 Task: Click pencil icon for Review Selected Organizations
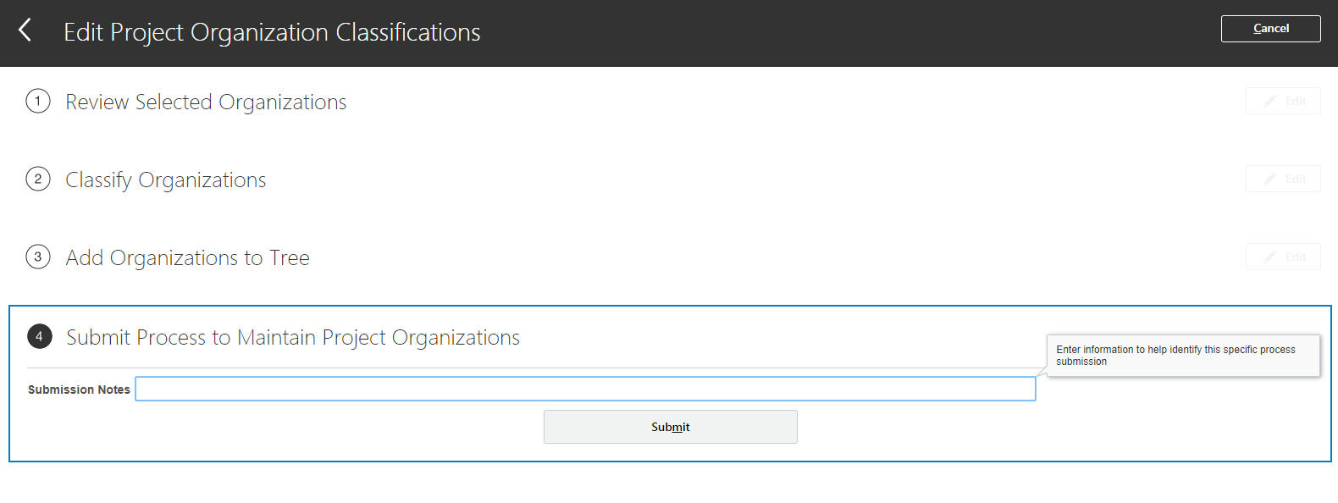(x=1269, y=101)
